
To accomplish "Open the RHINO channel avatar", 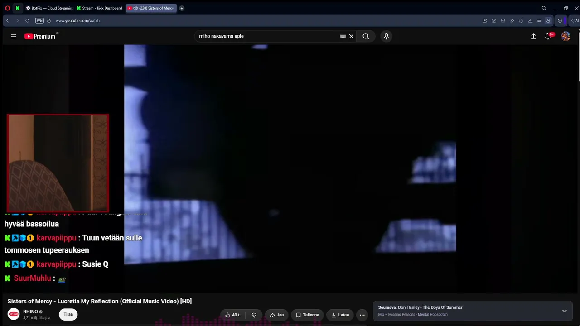I will [14, 314].
